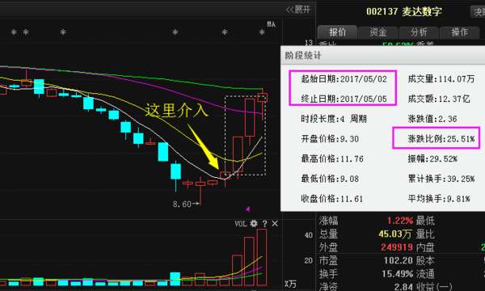Switch to the 资金 tab
The width and height of the screenshot is (485, 291).
pos(378,32)
